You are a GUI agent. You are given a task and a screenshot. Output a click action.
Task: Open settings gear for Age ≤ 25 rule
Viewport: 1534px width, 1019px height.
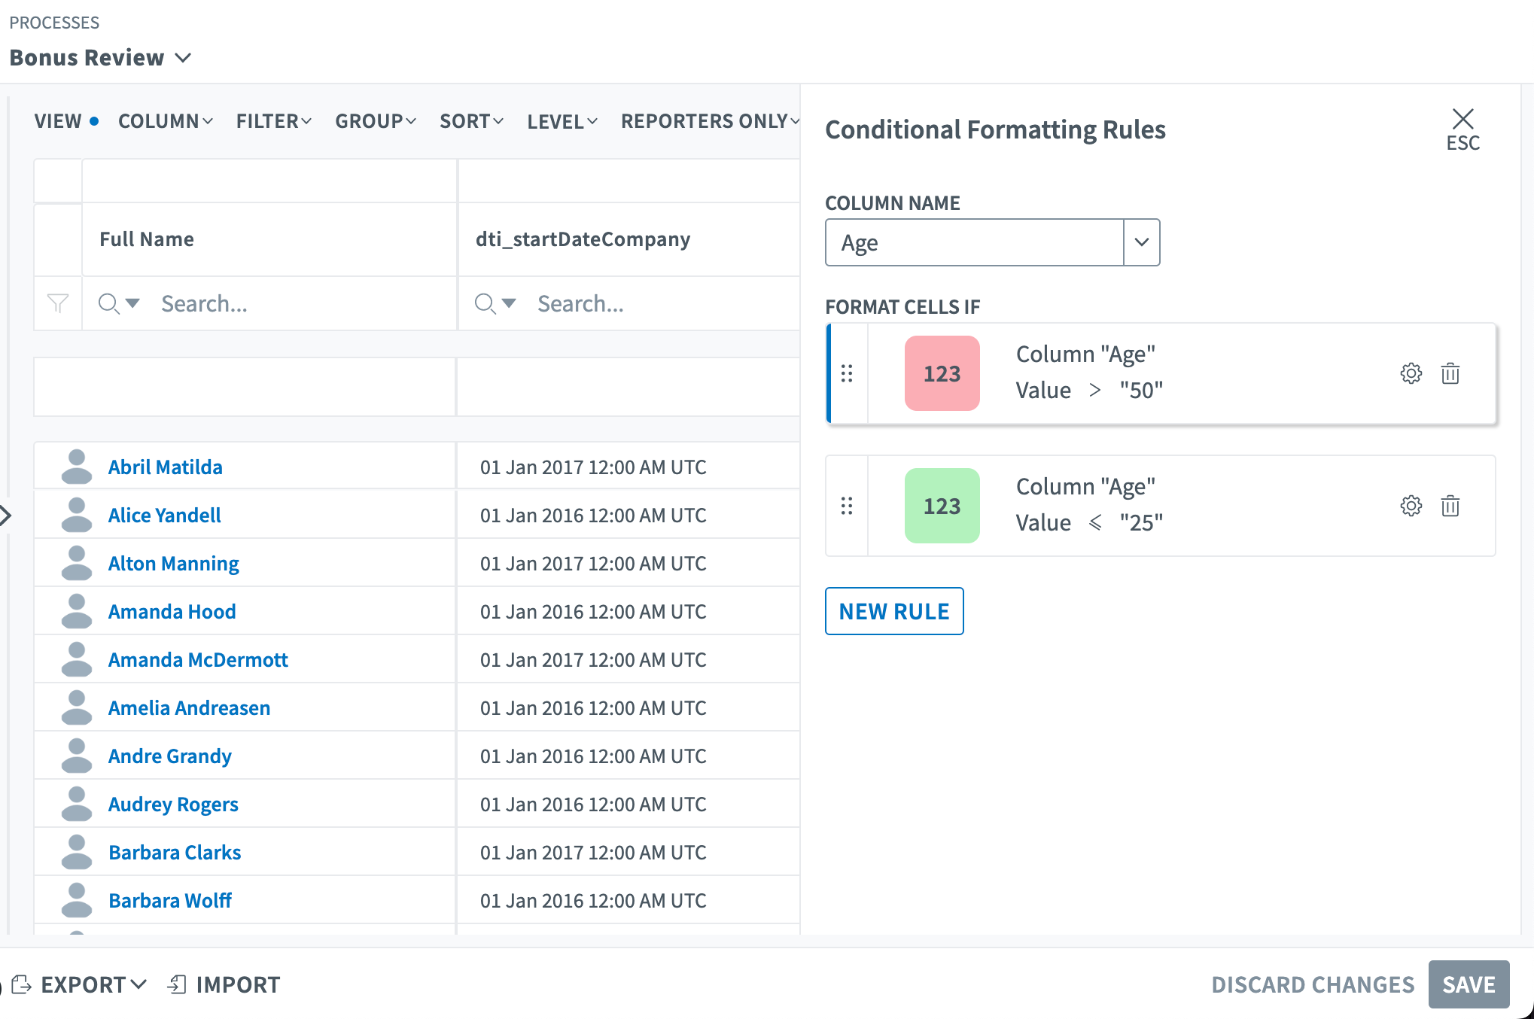coord(1411,506)
